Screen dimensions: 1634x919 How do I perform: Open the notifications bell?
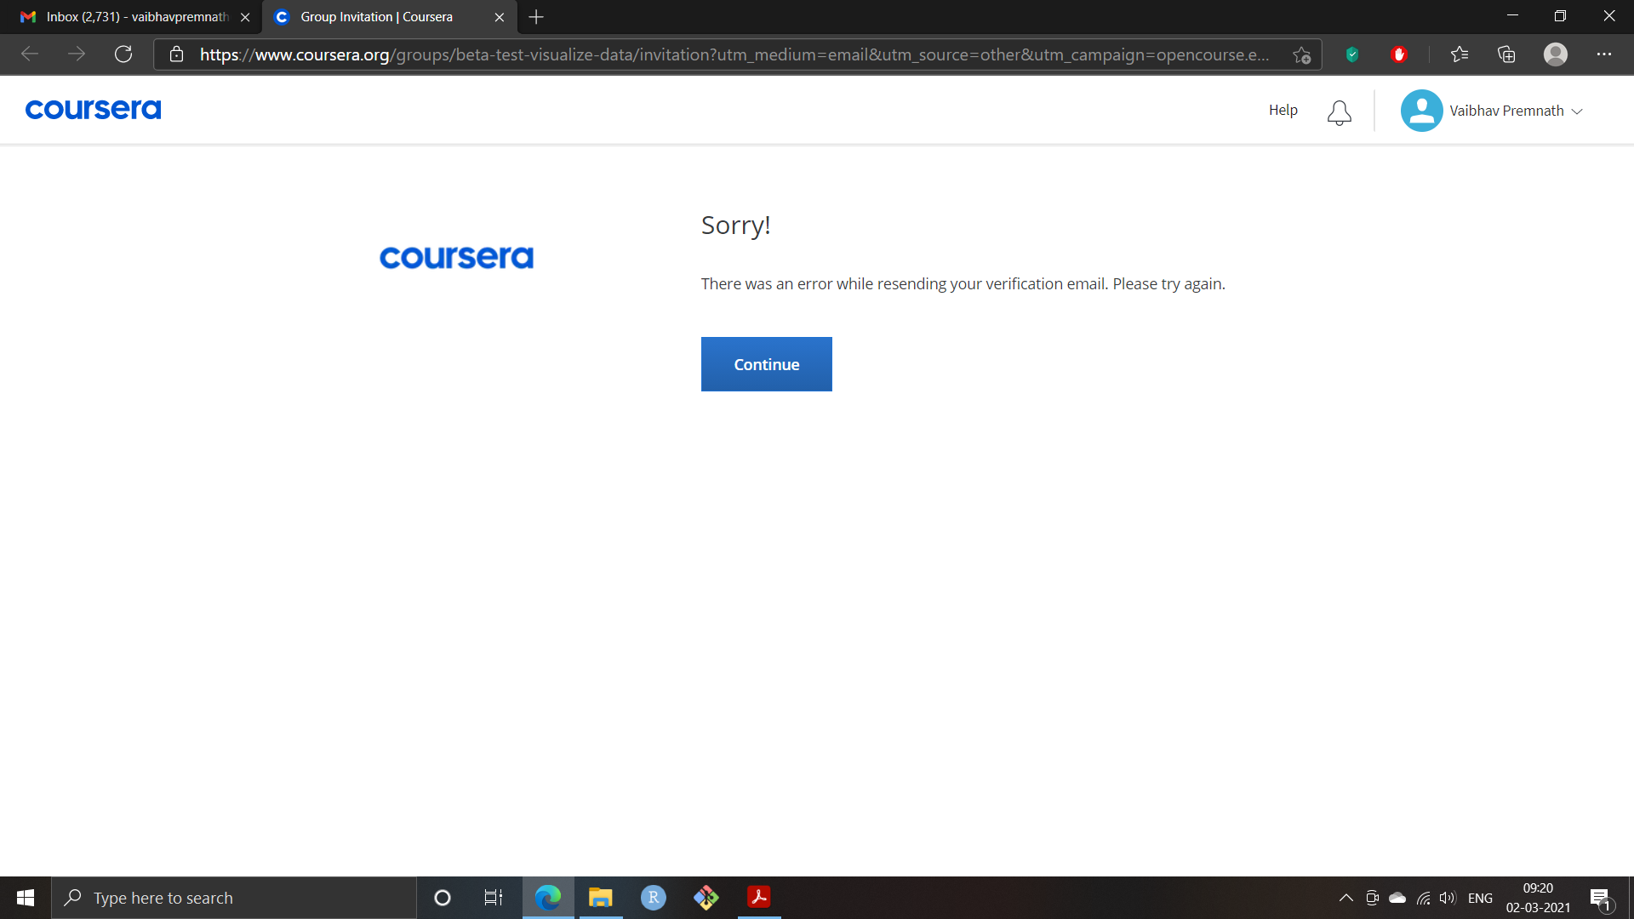1339,112
